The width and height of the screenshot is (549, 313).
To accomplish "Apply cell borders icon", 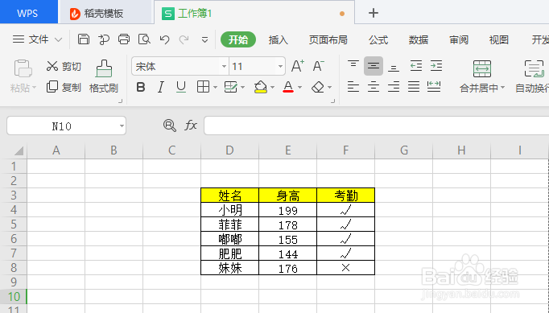I will point(203,86).
